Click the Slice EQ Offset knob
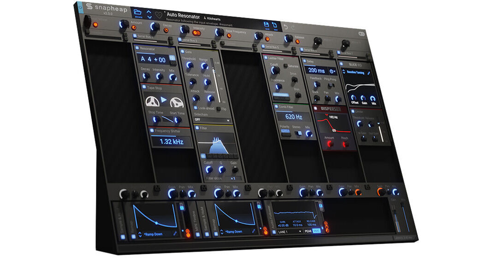 354,98
